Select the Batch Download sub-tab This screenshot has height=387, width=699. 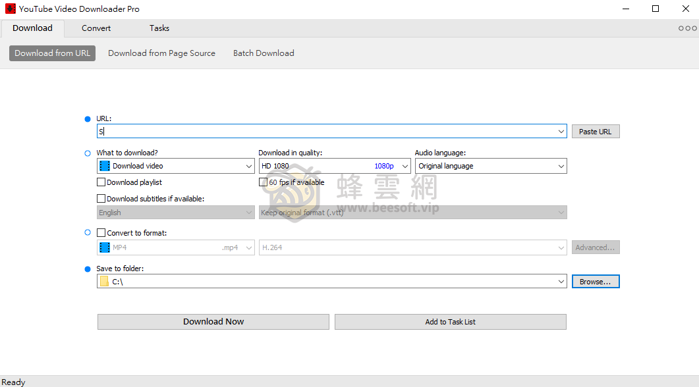click(x=264, y=53)
